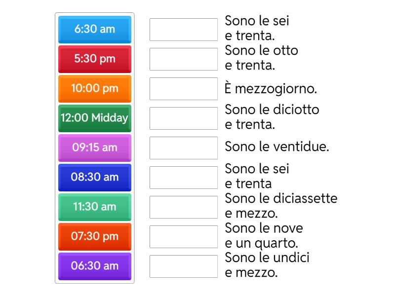The width and height of the screenshot is (395, 296).
Task: Click the box beside 'Sono le nove e un quarto.'
Action: coord(183,236)
